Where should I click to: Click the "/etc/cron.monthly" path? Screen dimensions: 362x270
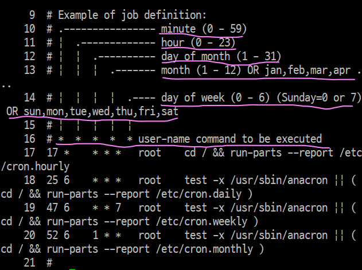coord(204,249)
